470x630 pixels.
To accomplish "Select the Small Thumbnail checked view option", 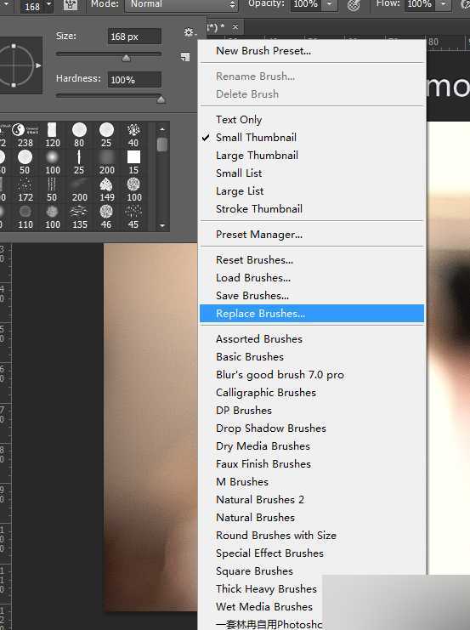I will click(x=256, y=138).
